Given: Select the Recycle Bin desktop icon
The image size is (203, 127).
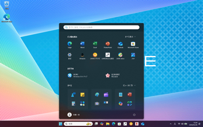Looking at the screenshot, I should pyautogui.click(x=7, y=5).
